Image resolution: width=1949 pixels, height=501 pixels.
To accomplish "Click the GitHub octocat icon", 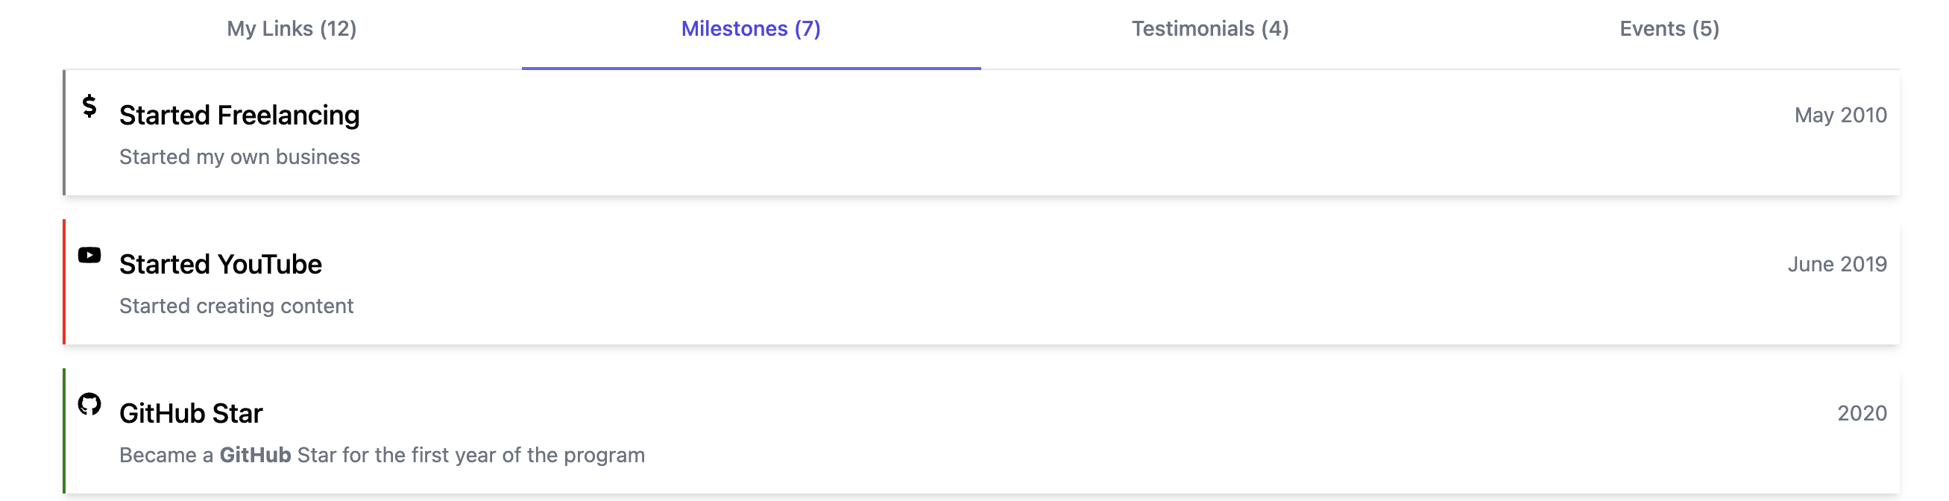I will pos(89,404).
